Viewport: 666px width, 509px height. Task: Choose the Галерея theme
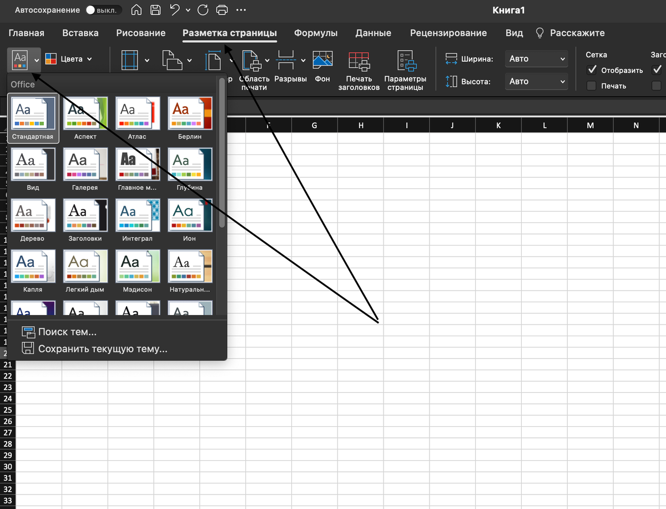pyautogui.click(x=85, y=169)
